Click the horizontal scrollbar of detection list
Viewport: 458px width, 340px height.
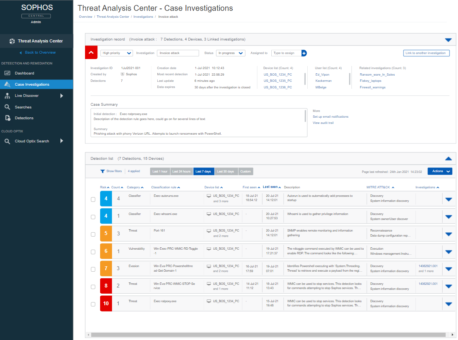click(268, 335)
